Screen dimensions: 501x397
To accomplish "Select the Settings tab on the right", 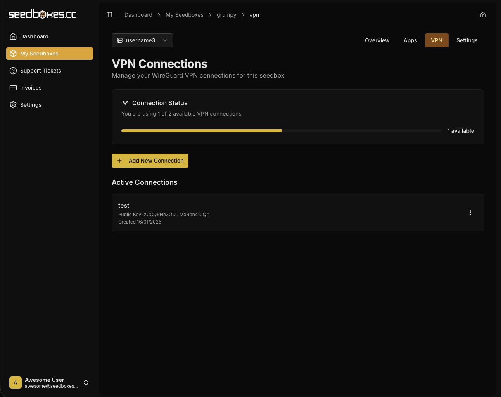I will click(x=467, y=40).
